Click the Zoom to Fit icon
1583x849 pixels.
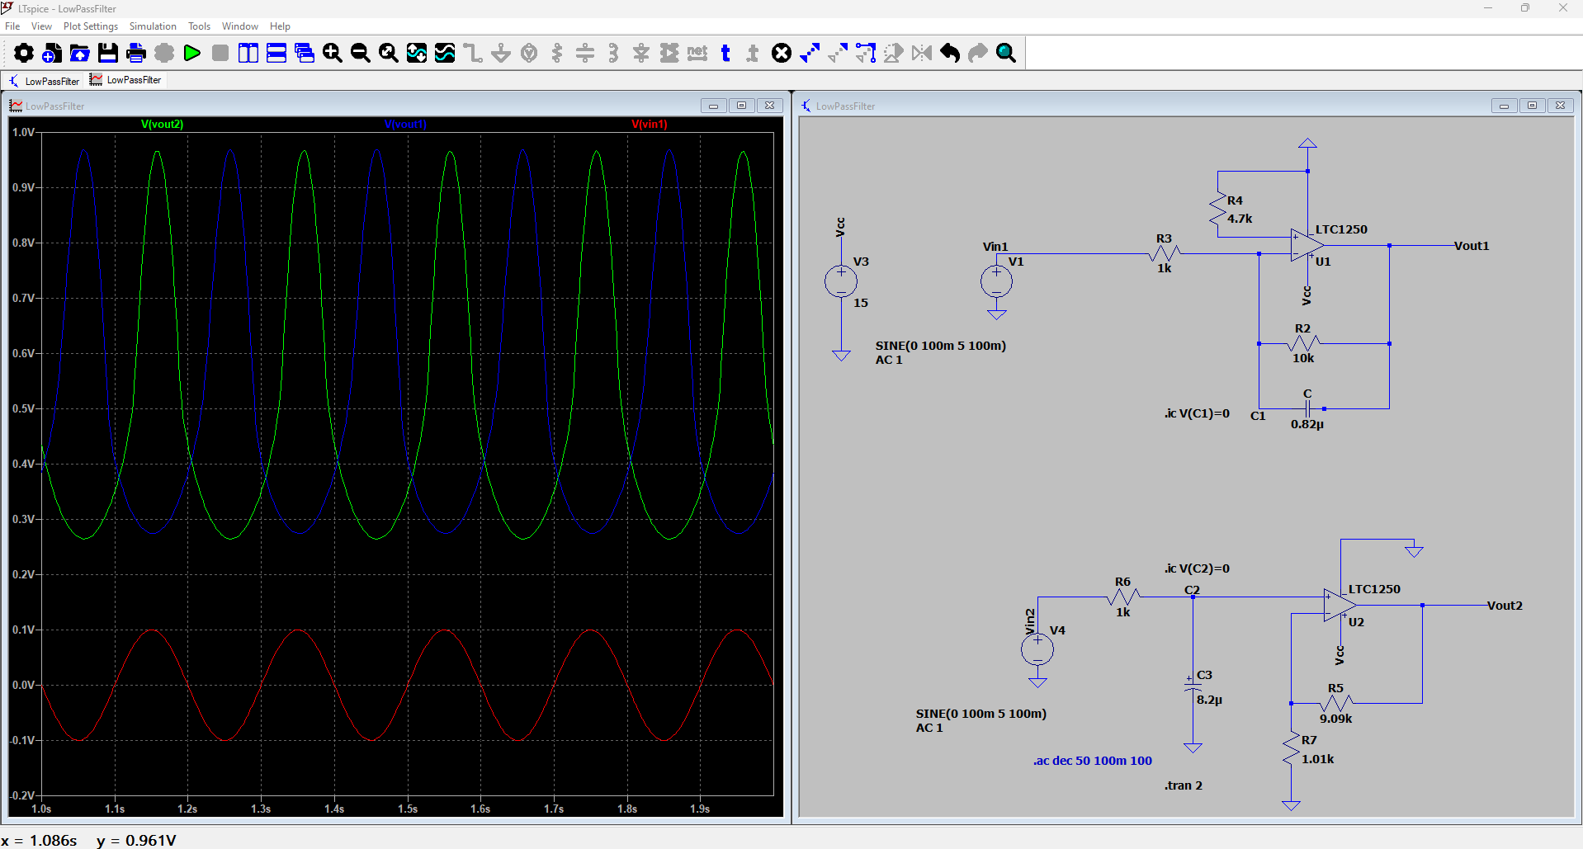coord(389,54)
